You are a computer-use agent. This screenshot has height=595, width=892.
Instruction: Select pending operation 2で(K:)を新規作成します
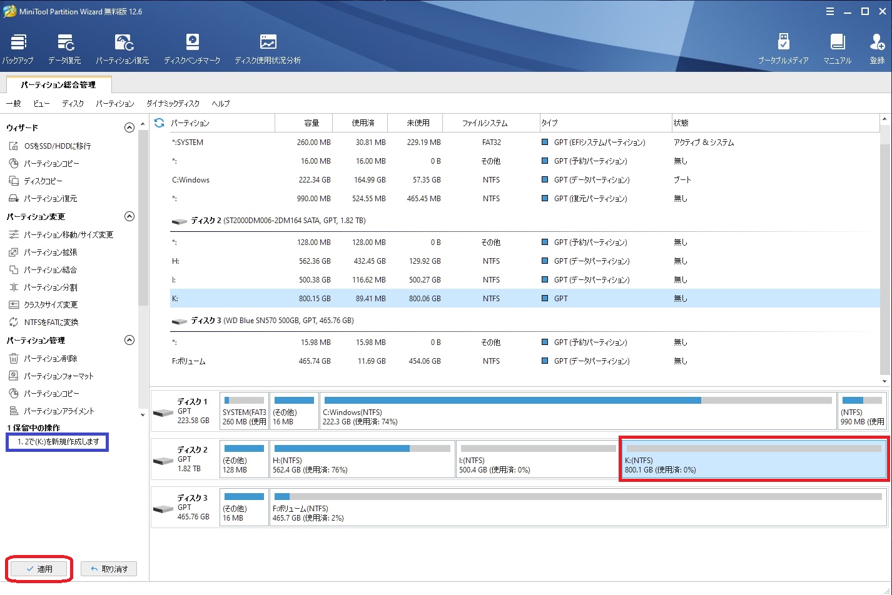(58, 441)
